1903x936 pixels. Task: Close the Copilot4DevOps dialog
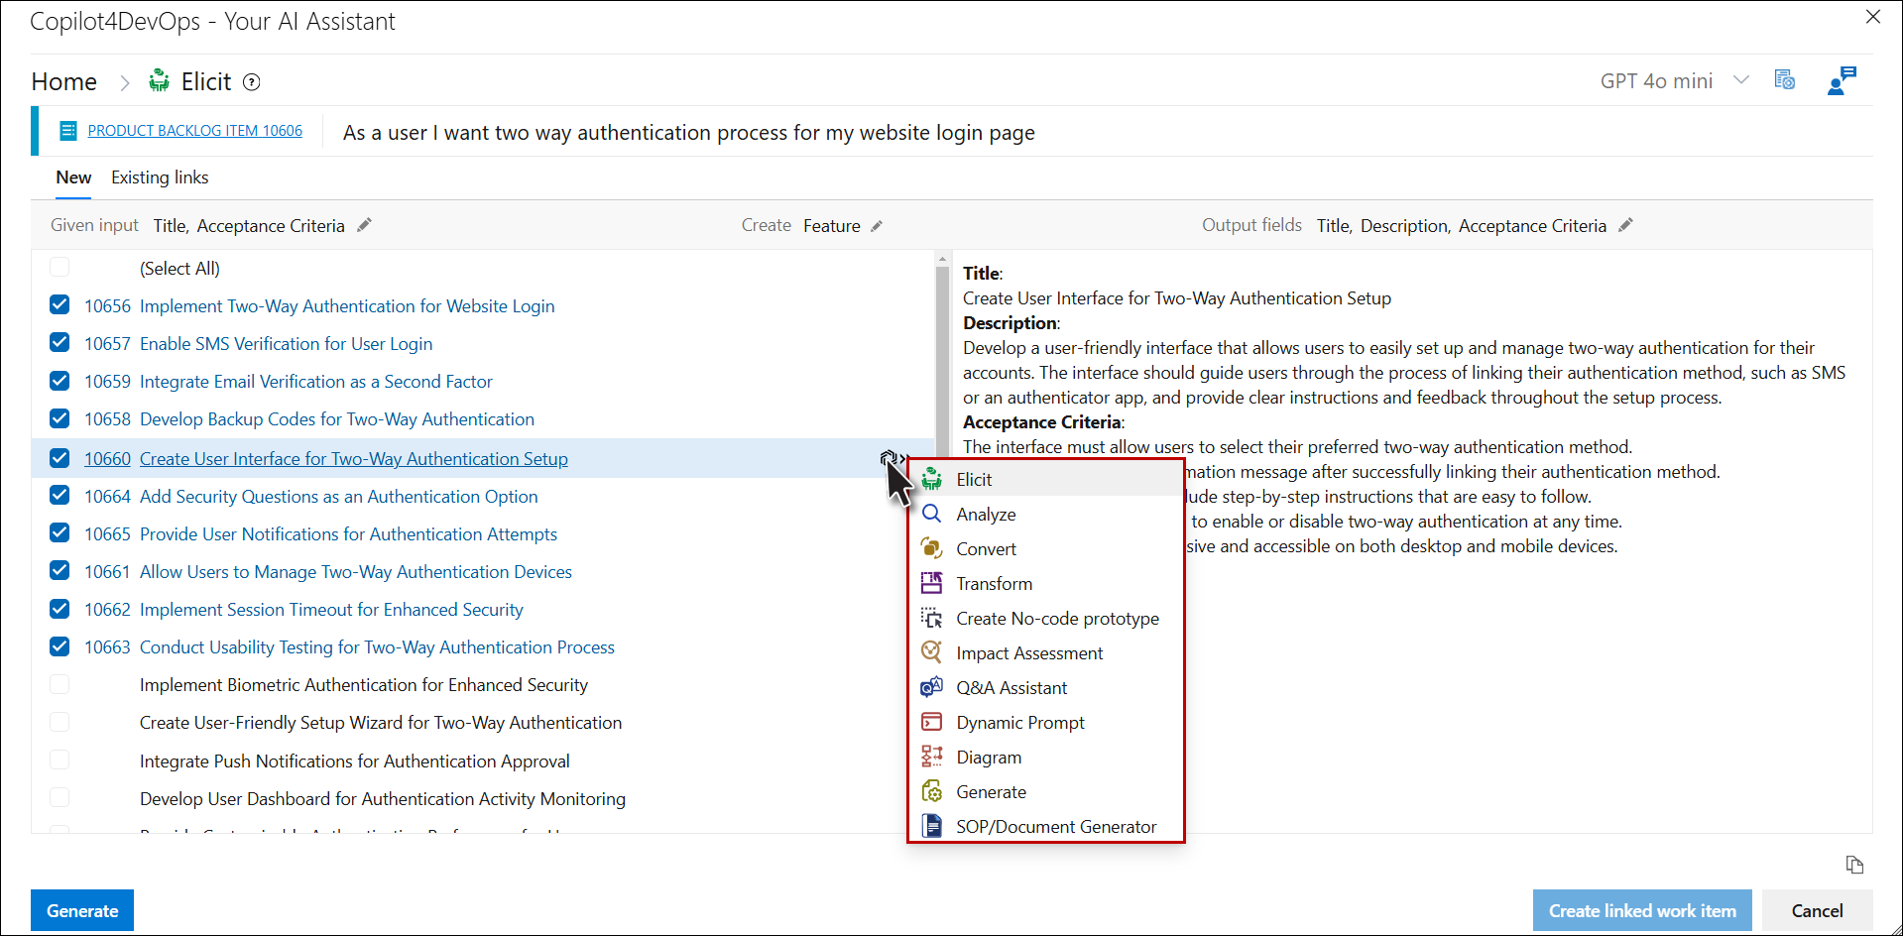[x=1873, y=17]
